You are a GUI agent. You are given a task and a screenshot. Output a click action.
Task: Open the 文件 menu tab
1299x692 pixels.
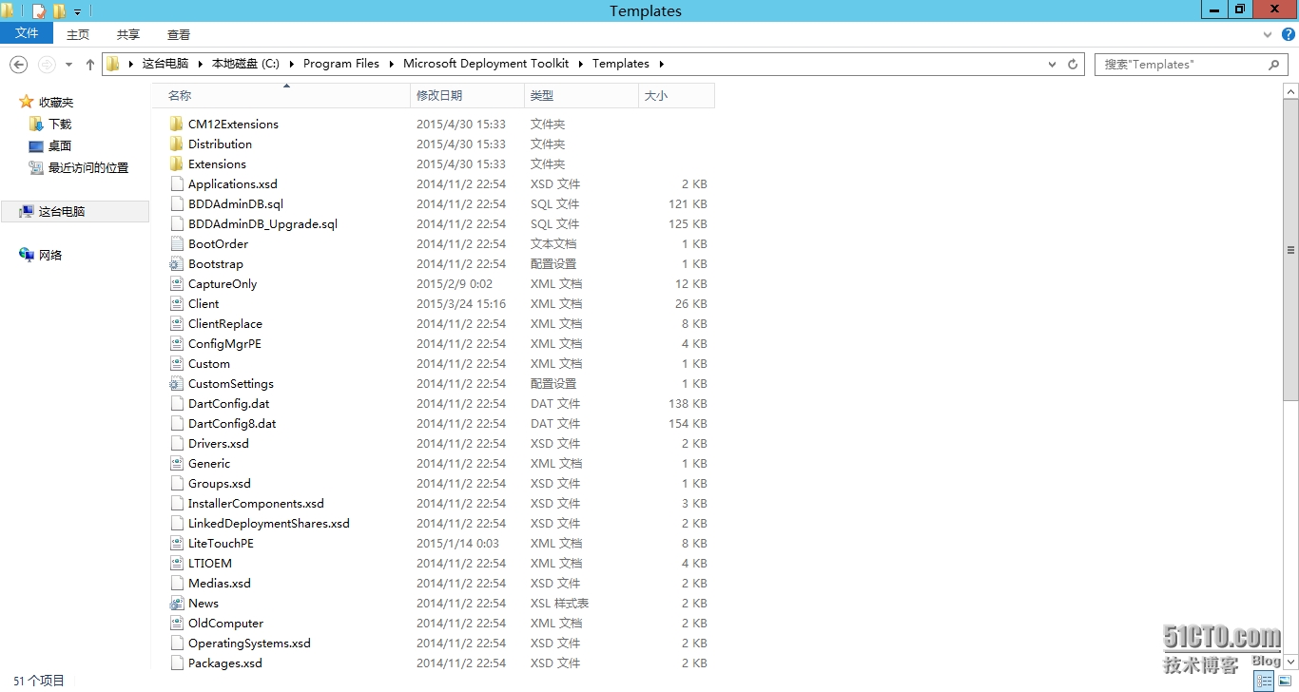coord(27,33)
